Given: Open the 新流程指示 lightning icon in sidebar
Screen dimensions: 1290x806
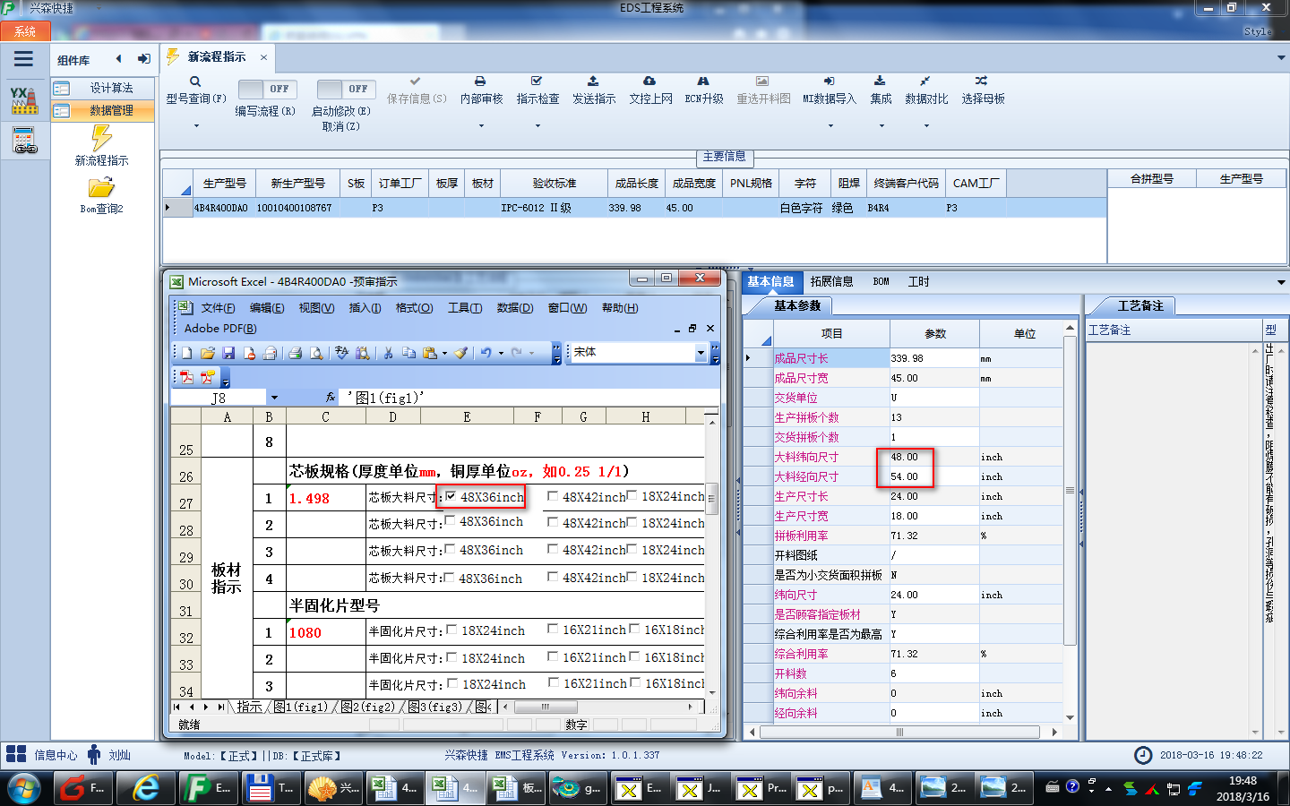Looking at the screenshot, I should point(101,137).
